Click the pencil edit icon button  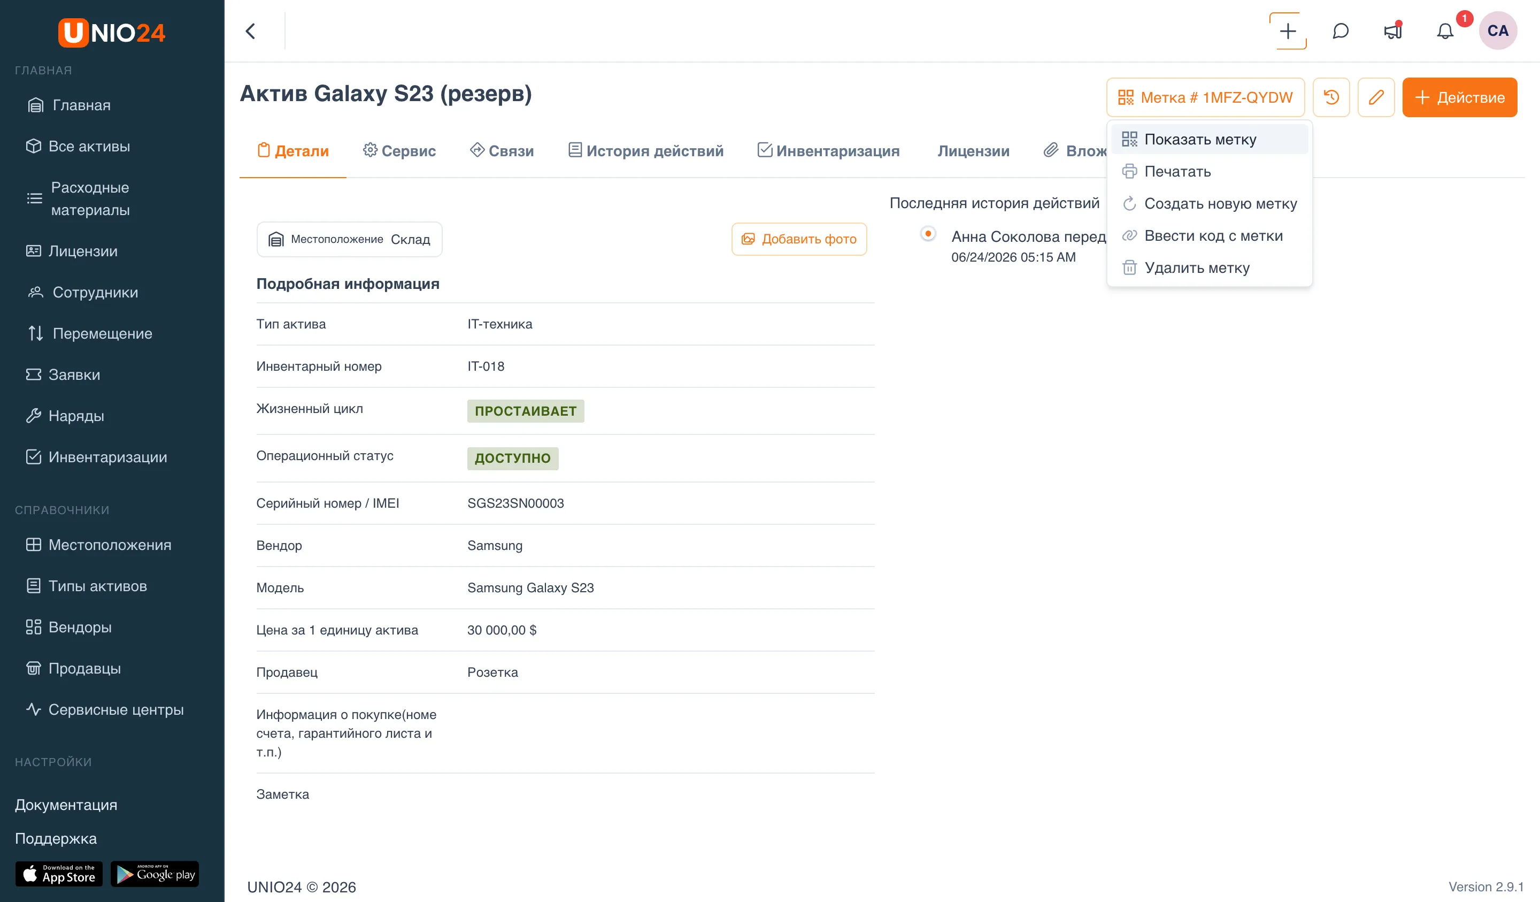coord(1376,97)
